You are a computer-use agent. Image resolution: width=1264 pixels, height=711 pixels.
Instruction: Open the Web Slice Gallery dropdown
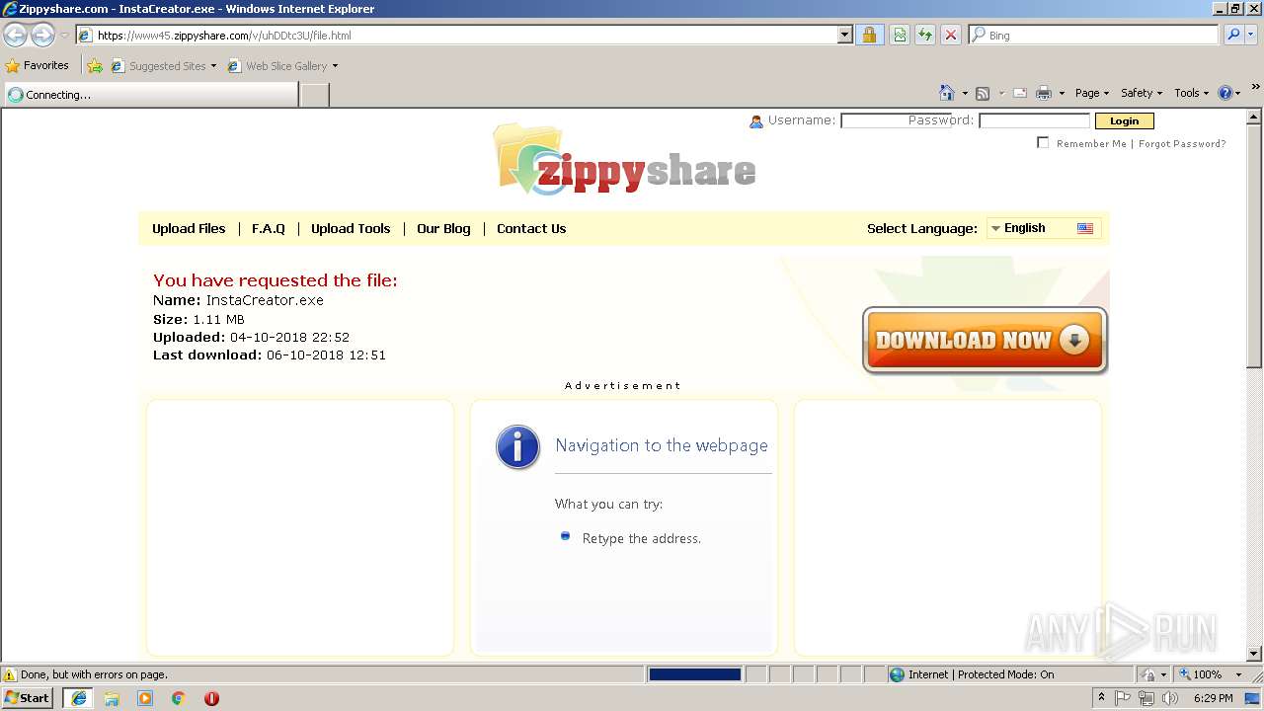point(283,66)
